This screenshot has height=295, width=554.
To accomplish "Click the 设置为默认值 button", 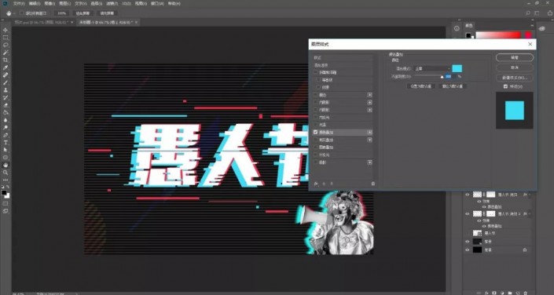I will tap(421, 86).
